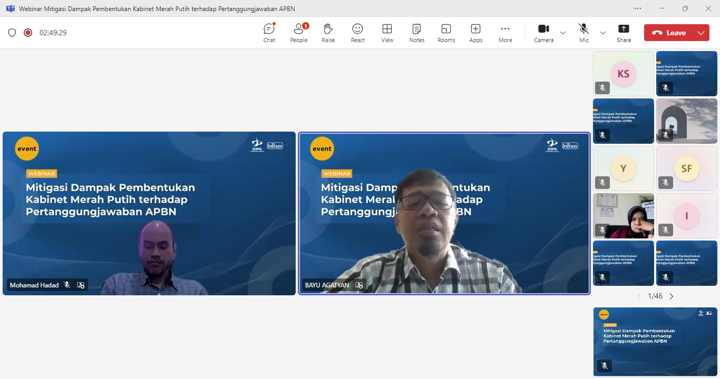Select the white arch photo tile
Screen dimensions: 720x379
coord(687,121)
